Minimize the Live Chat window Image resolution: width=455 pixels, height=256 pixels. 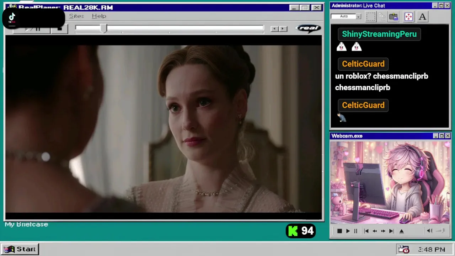pyautogui.click(x=435, y=6)
